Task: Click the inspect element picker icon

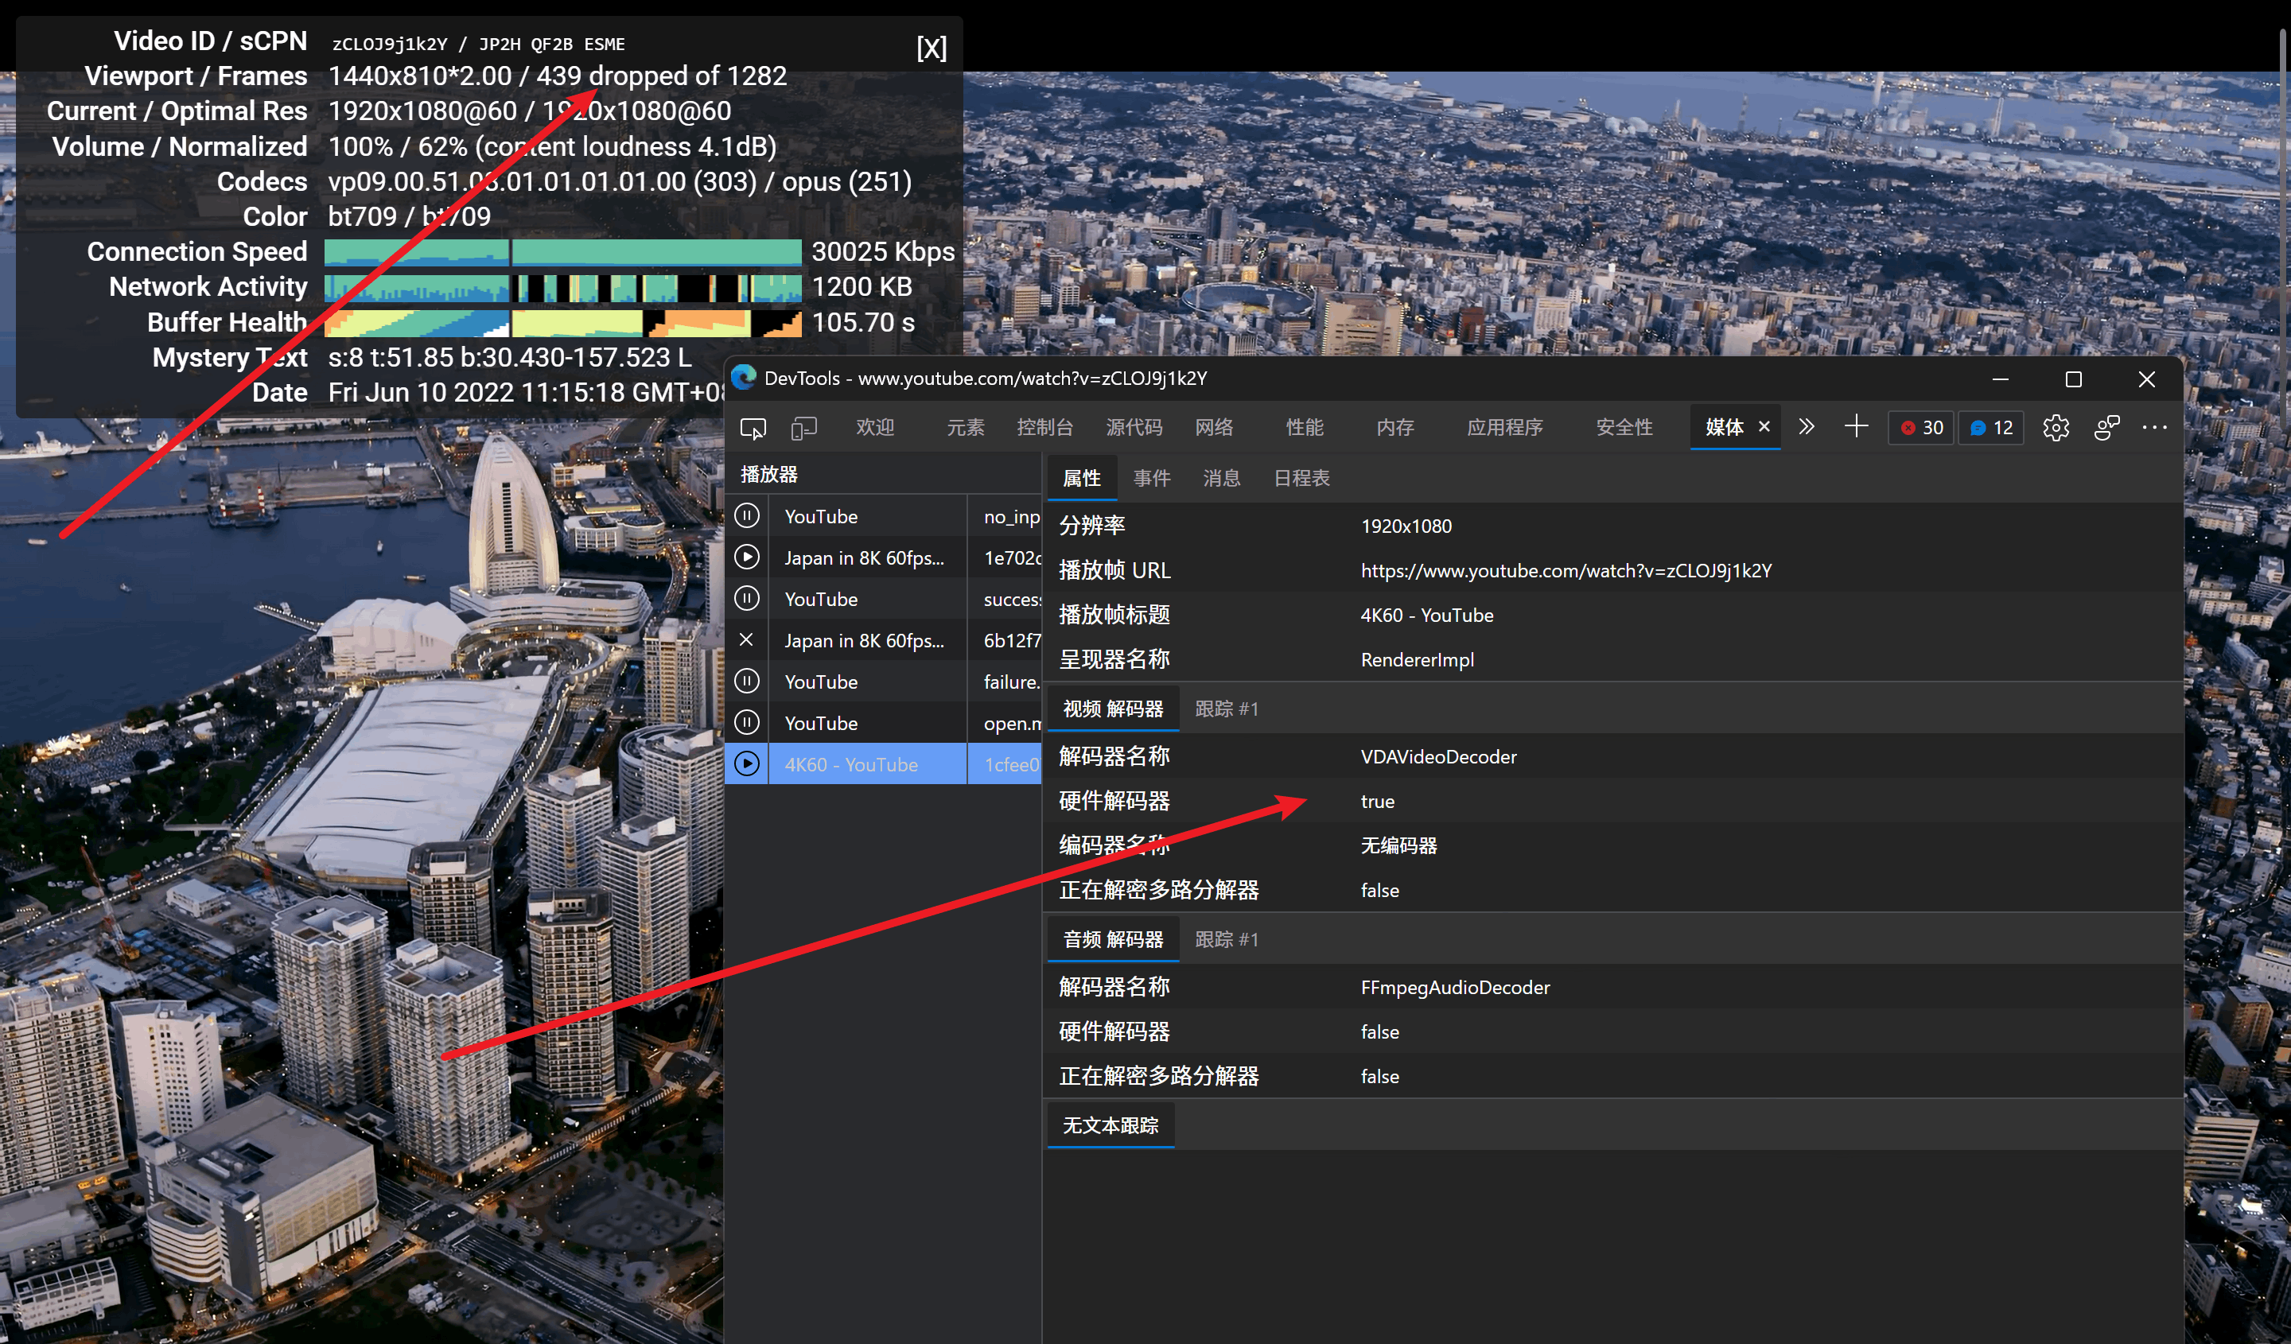Action: 753,428
